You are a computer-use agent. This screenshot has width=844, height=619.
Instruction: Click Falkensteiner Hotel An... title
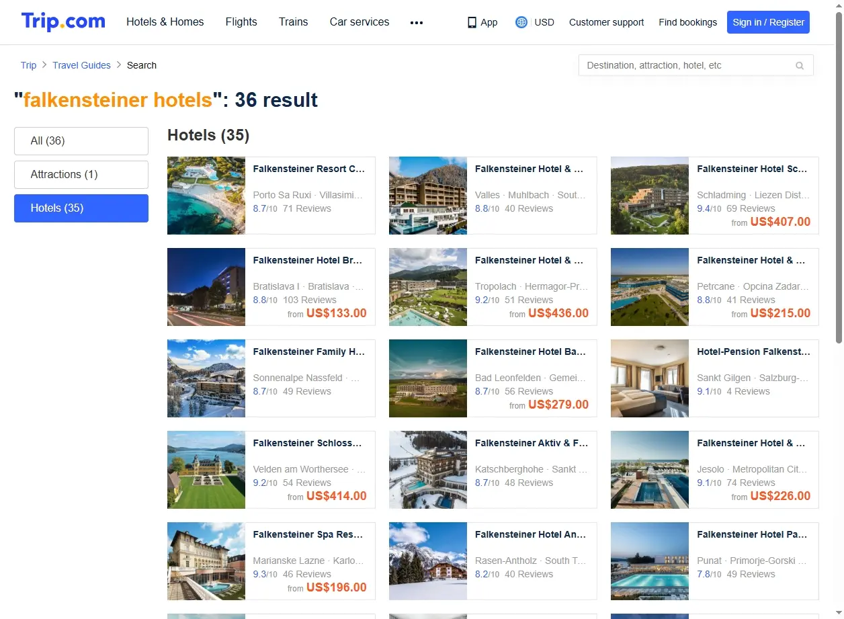(530, 535)
